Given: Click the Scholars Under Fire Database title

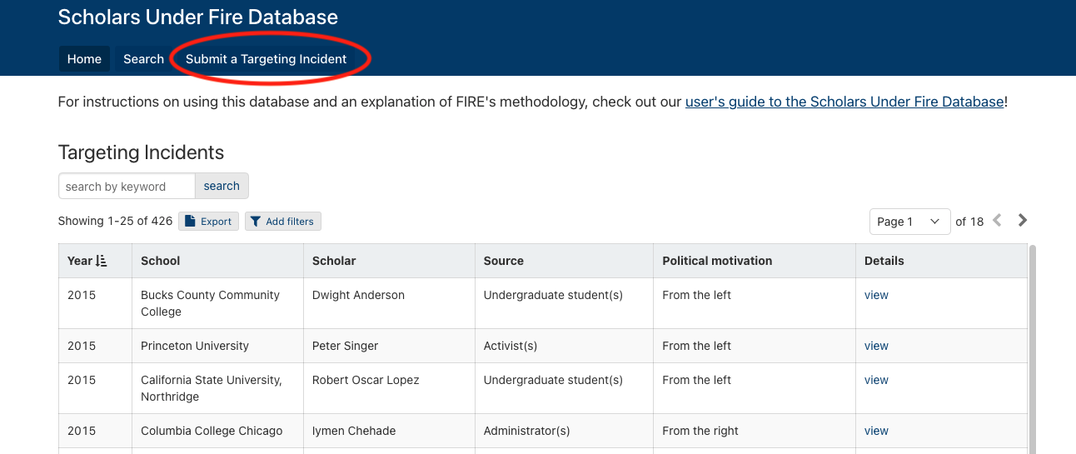Looking at the screenshot, I should point(198,17).
